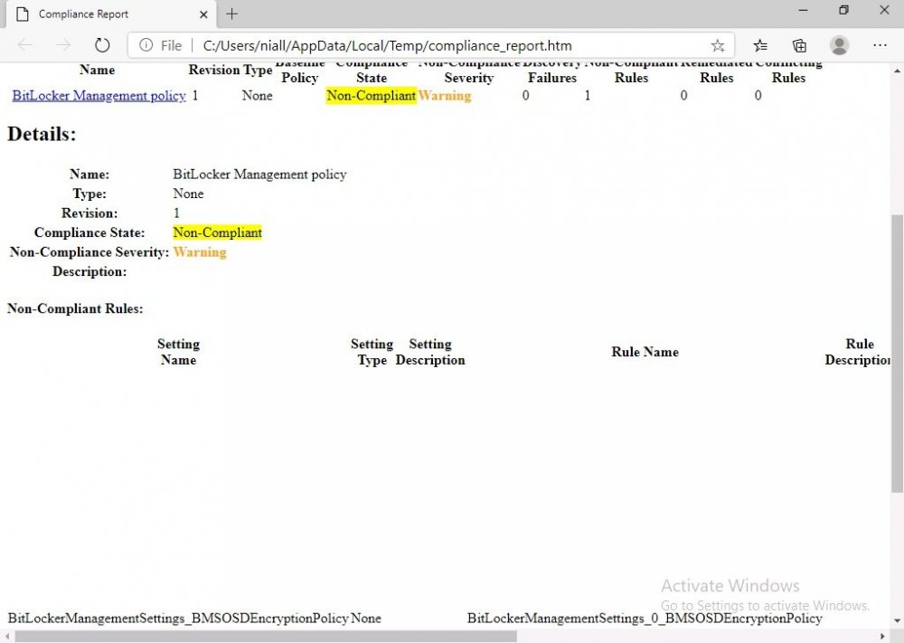
Task: Click Warning value beside Non-Compliance Severity:
Action: 200,252
